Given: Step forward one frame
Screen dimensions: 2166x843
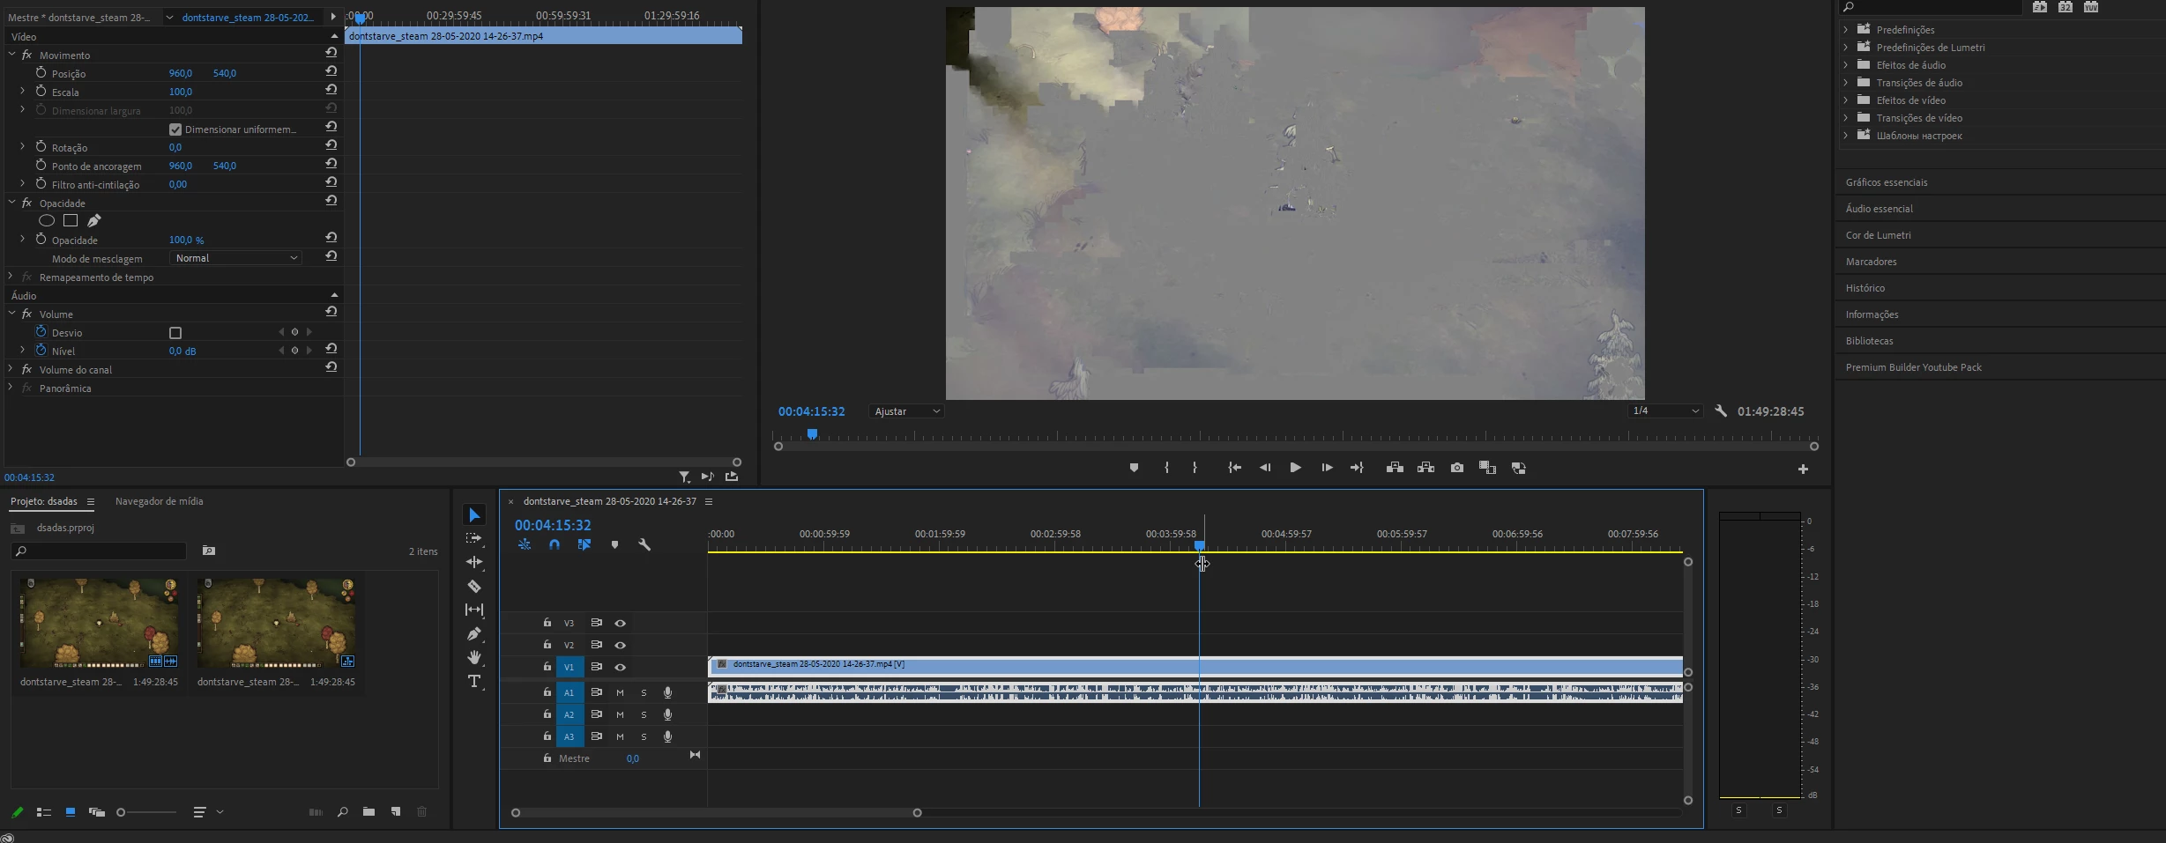Looking at the screenshot, I should click(1327, 468).
